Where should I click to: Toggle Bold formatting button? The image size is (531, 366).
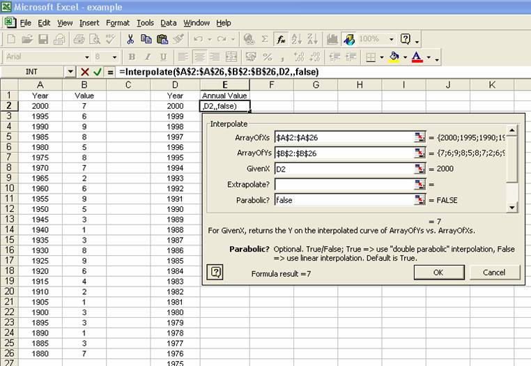point(130,57)
